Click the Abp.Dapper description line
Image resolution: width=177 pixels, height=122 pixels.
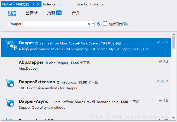tap(28, 69)
